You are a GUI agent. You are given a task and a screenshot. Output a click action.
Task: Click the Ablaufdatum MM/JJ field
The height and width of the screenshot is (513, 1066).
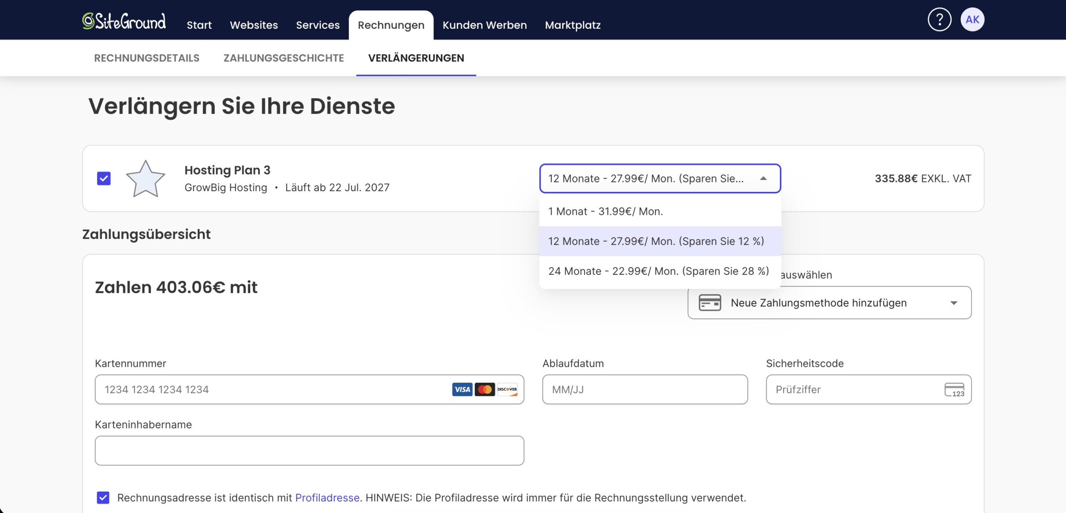coord(645,389)
